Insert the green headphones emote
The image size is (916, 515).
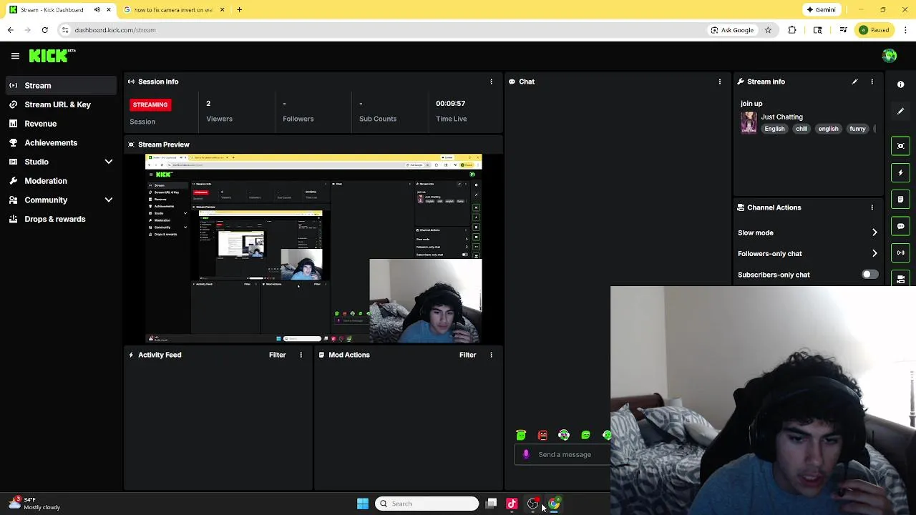coord(564,435)
